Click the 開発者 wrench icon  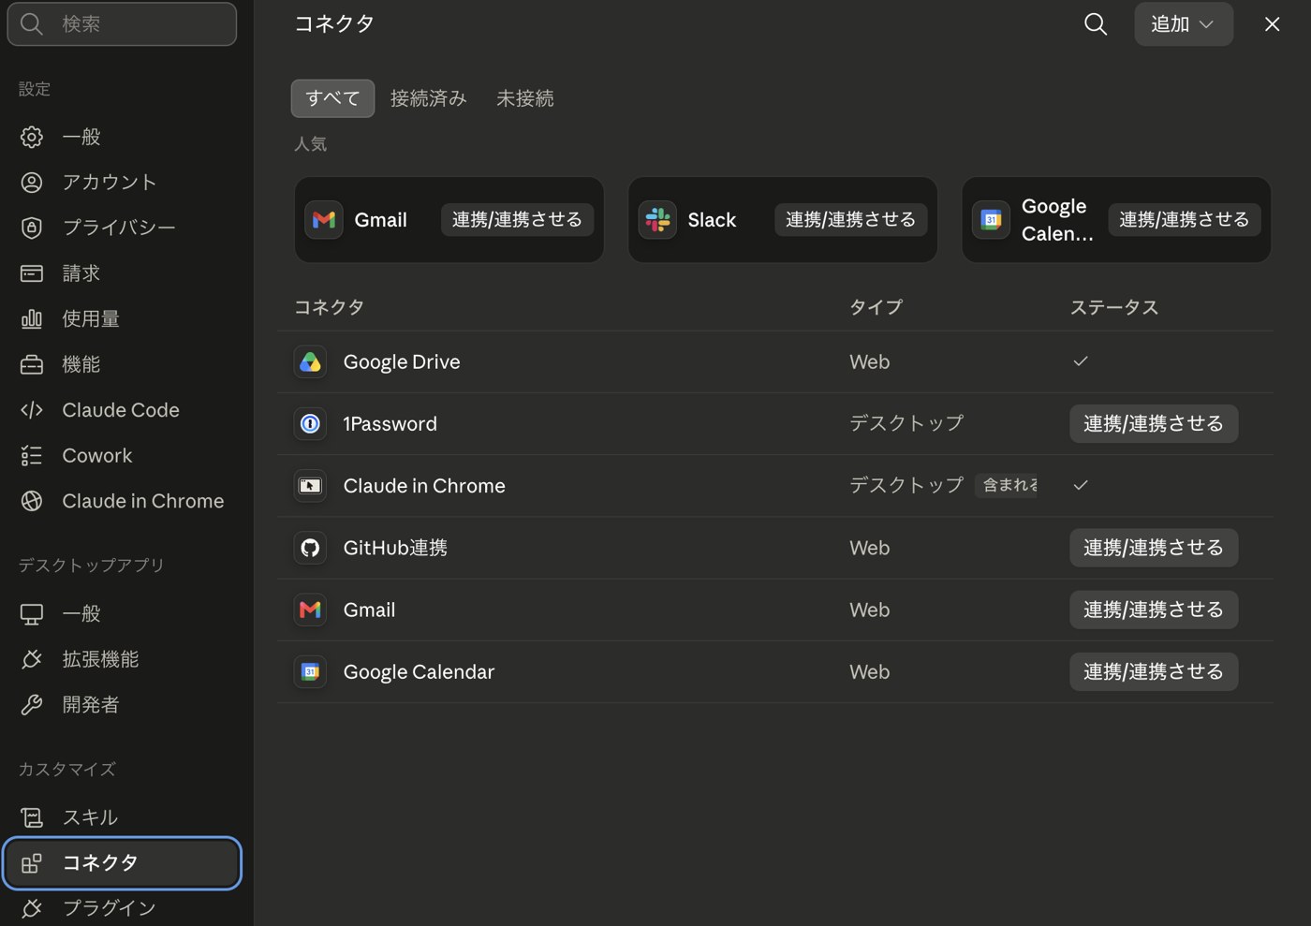click(32, 705)
